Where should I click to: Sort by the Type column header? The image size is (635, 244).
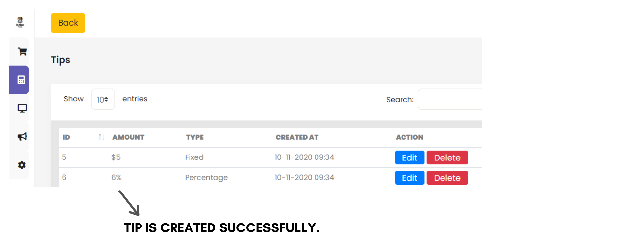click(x=195, y=137)
